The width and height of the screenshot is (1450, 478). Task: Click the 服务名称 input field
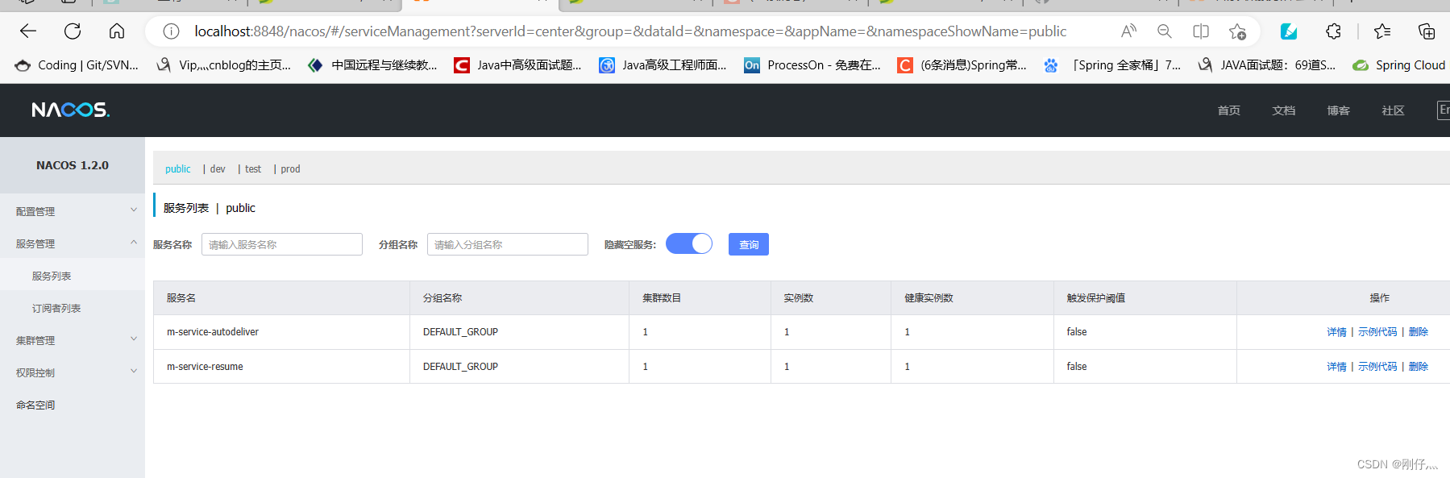[x=282, y=244]
